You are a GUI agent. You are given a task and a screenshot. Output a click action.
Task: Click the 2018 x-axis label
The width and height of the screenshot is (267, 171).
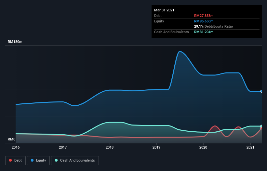click(x=110, y=147)
